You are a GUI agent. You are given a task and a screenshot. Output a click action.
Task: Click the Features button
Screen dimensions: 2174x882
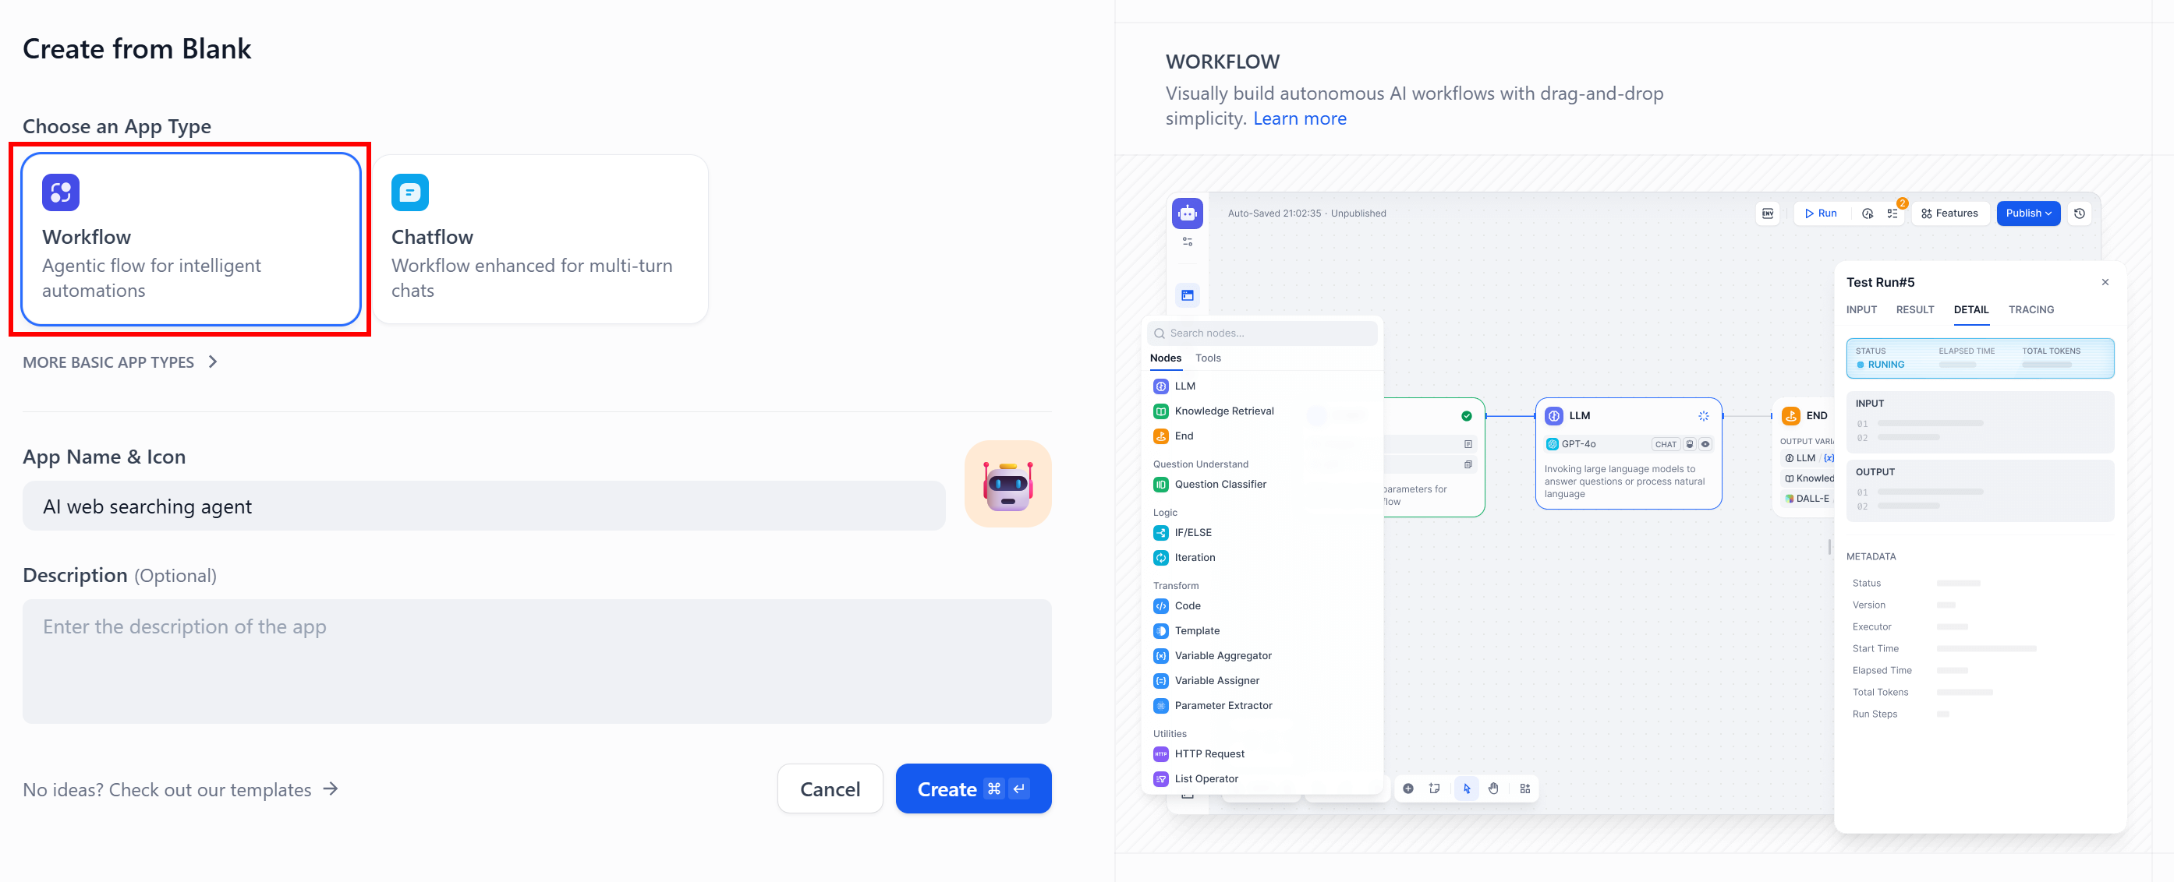1949,213
